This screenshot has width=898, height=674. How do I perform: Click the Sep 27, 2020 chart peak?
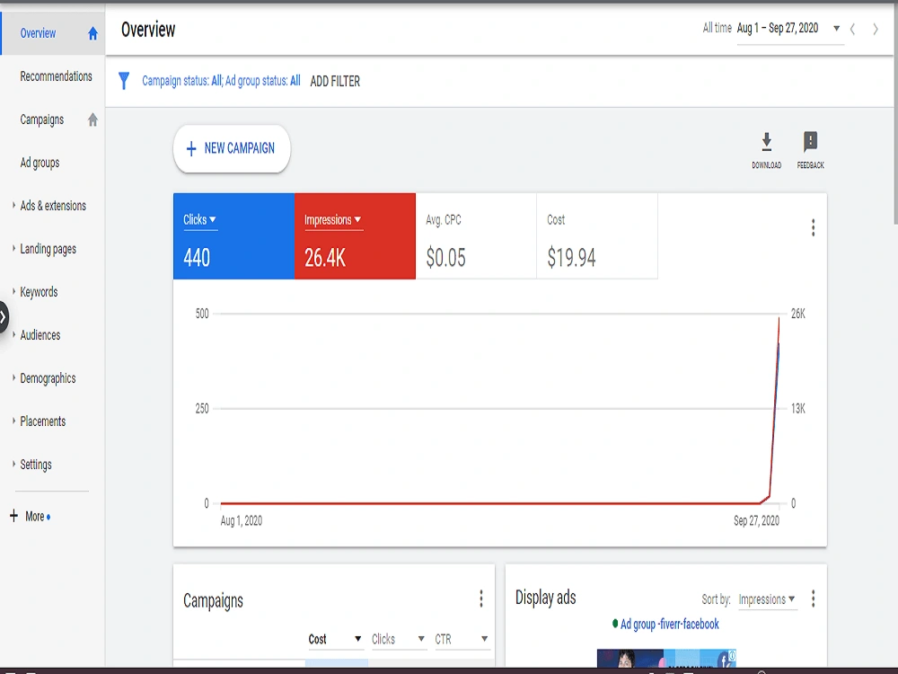[779, 319]
